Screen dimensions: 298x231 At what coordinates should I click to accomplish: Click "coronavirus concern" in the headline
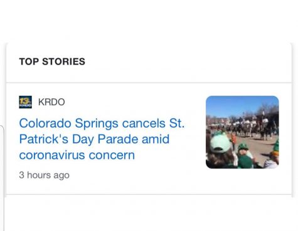(77, 155)
